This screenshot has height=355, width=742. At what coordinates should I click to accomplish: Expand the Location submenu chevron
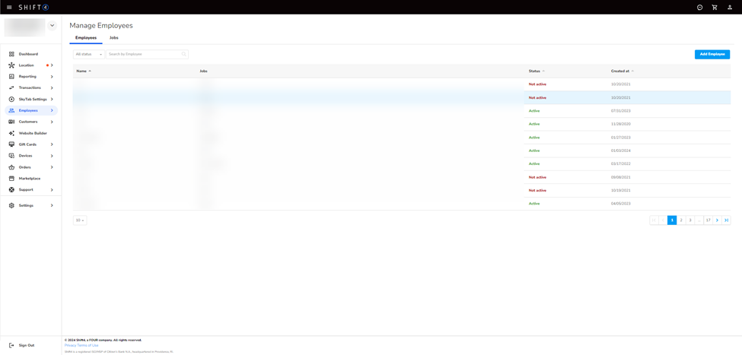point(52,65)
